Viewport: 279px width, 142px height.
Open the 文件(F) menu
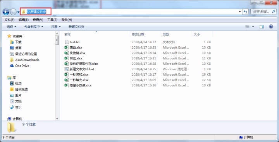(9, 20)
